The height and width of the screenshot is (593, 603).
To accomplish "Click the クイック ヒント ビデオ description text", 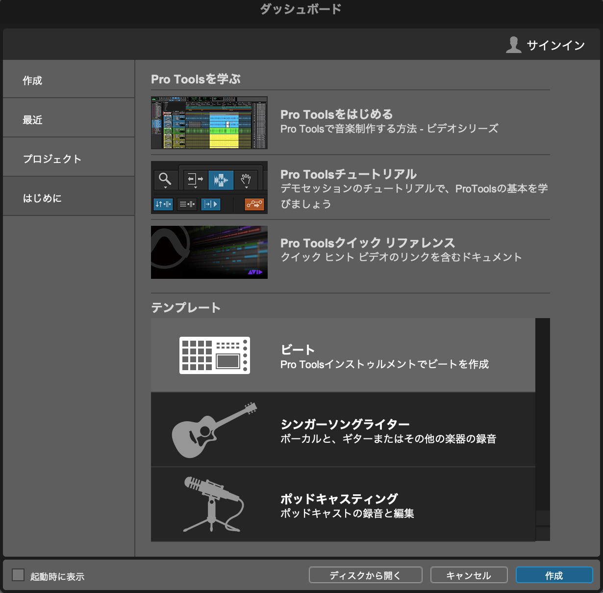I will (x=401, y=257).
